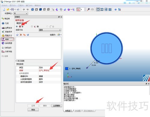Close the 控制栏 control panel
The width and height of the screenshot is (150, 117).
coord(61,17)
